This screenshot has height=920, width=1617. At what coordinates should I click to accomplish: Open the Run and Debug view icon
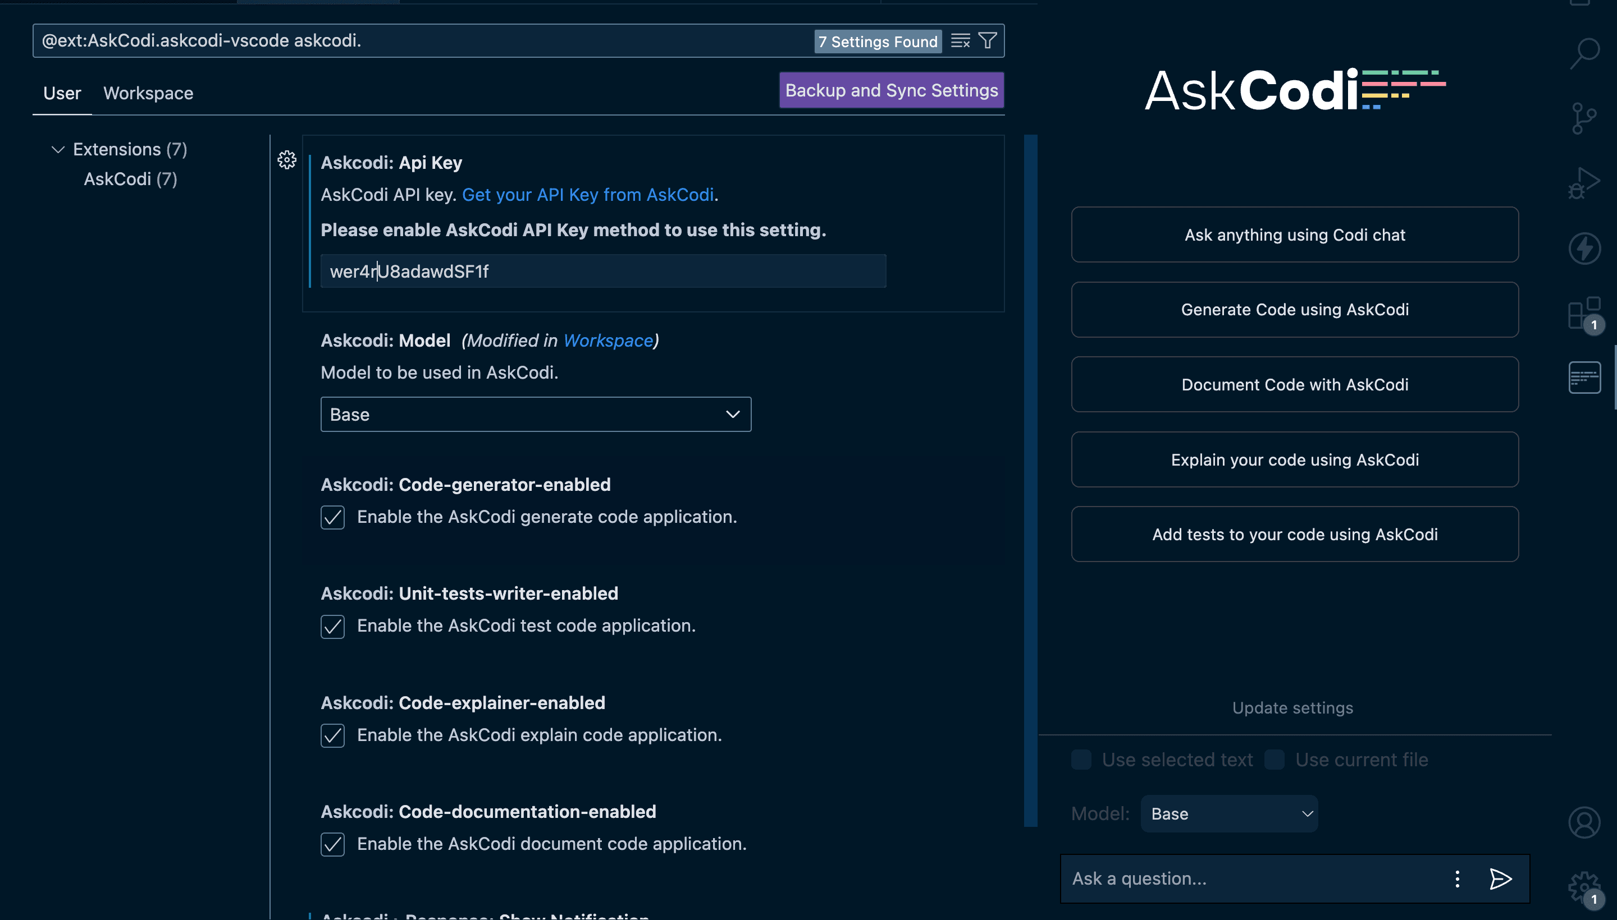click(x=1584, y=184)
